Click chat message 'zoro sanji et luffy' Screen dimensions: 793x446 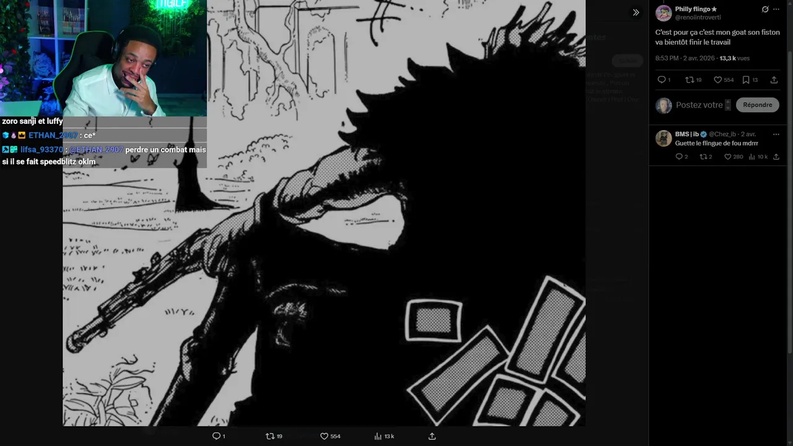point(32,121)
